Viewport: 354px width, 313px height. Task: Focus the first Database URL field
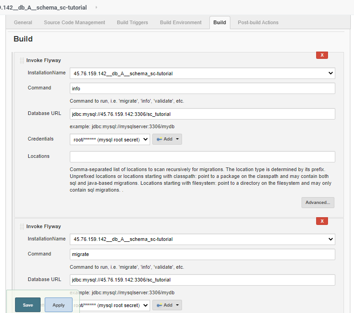click(202, 114)
